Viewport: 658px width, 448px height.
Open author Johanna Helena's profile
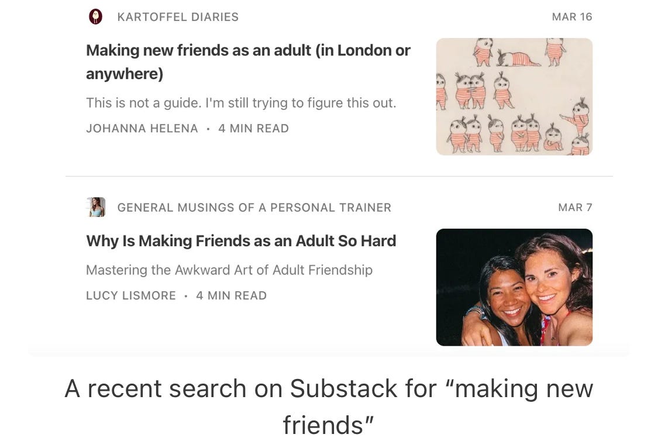142,128
